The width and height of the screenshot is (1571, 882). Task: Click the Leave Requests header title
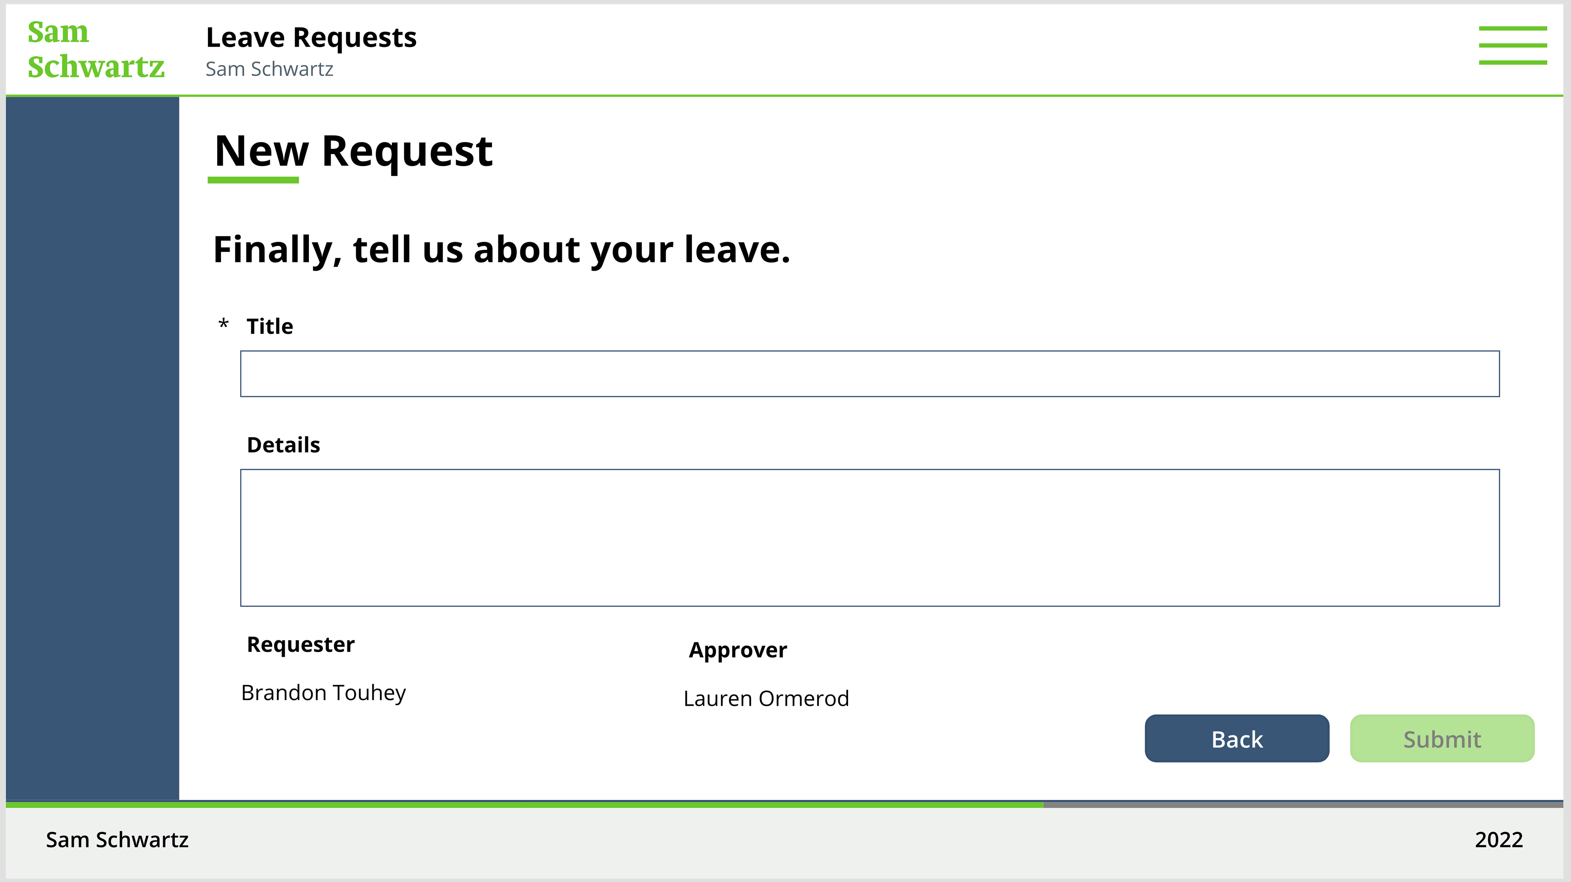tap(311, 38)
